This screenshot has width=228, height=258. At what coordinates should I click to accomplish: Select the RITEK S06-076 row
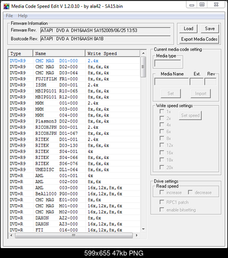[74, 163]
